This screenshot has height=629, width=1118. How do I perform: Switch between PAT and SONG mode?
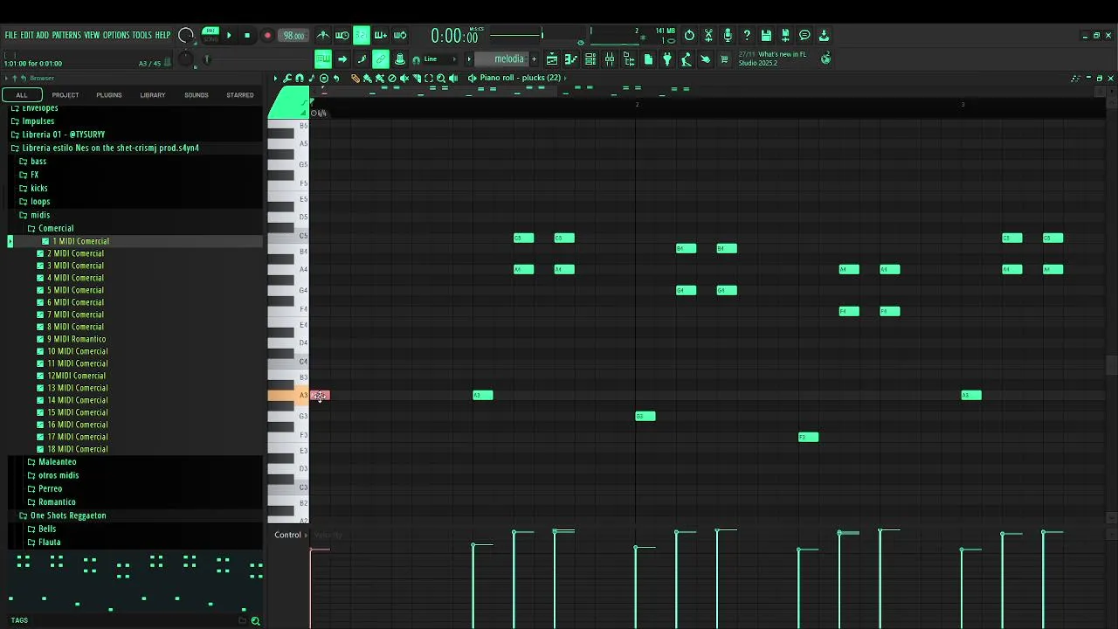[x=210, y=35]
